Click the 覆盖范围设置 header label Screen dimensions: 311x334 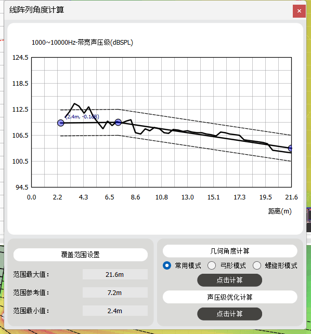[81, 255]
